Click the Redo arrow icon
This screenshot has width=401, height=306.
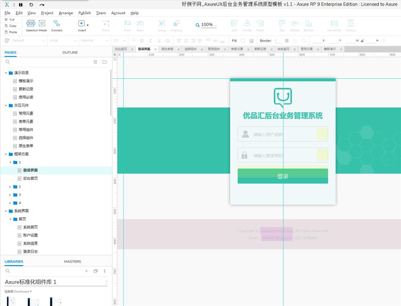(42, 5)
